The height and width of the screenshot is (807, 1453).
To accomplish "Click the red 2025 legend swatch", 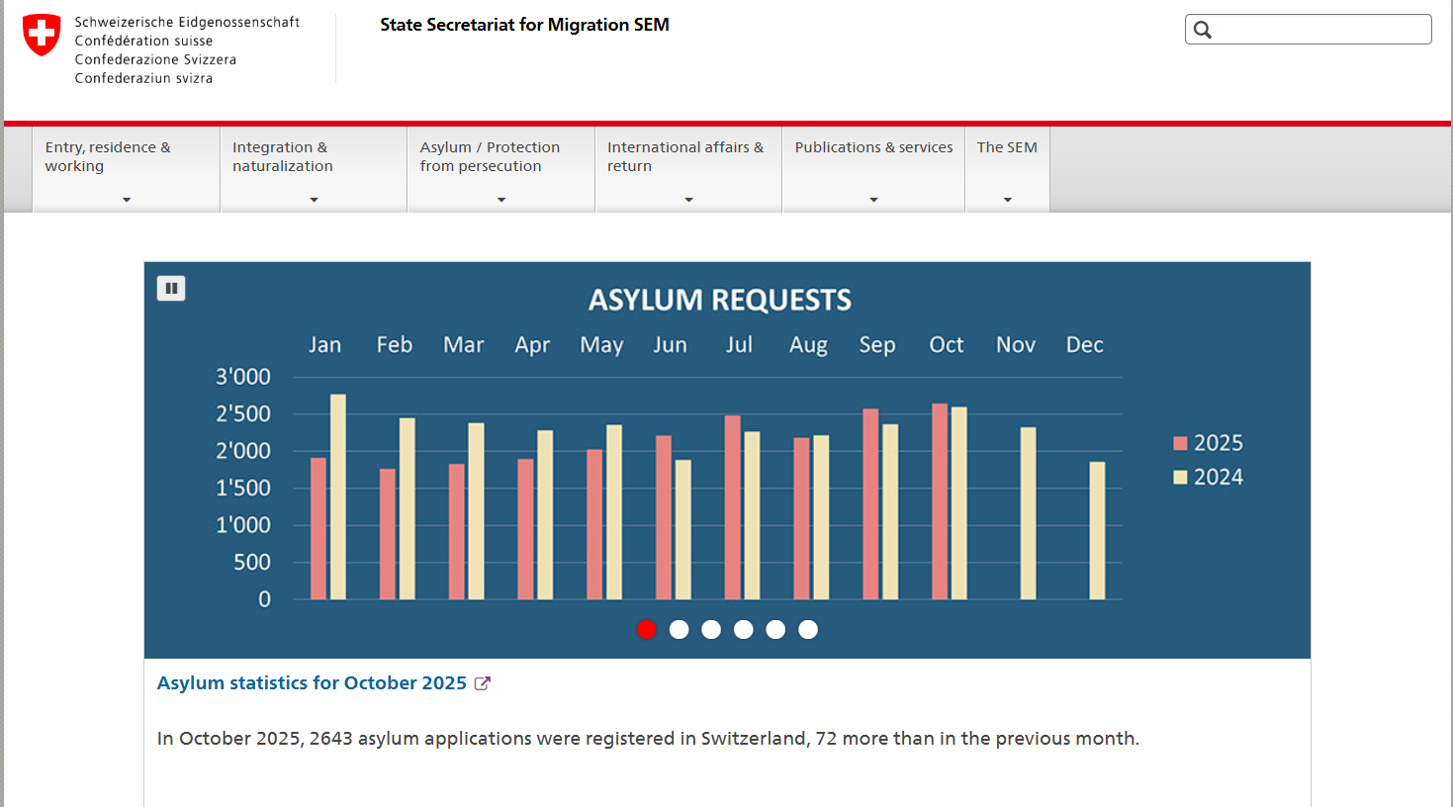I will [x=1180, y=443].
